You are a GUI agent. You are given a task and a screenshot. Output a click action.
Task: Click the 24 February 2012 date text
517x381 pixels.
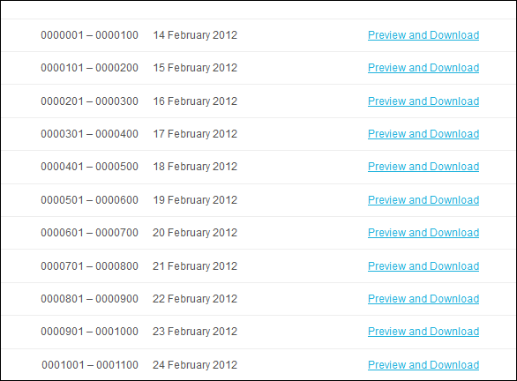(195, 365)
